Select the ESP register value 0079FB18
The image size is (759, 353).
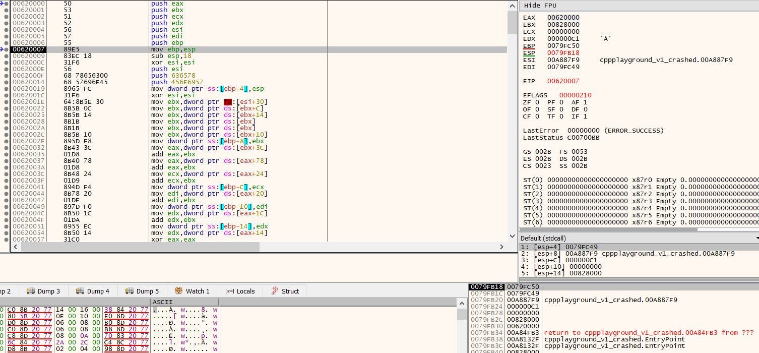click(563, 53)
